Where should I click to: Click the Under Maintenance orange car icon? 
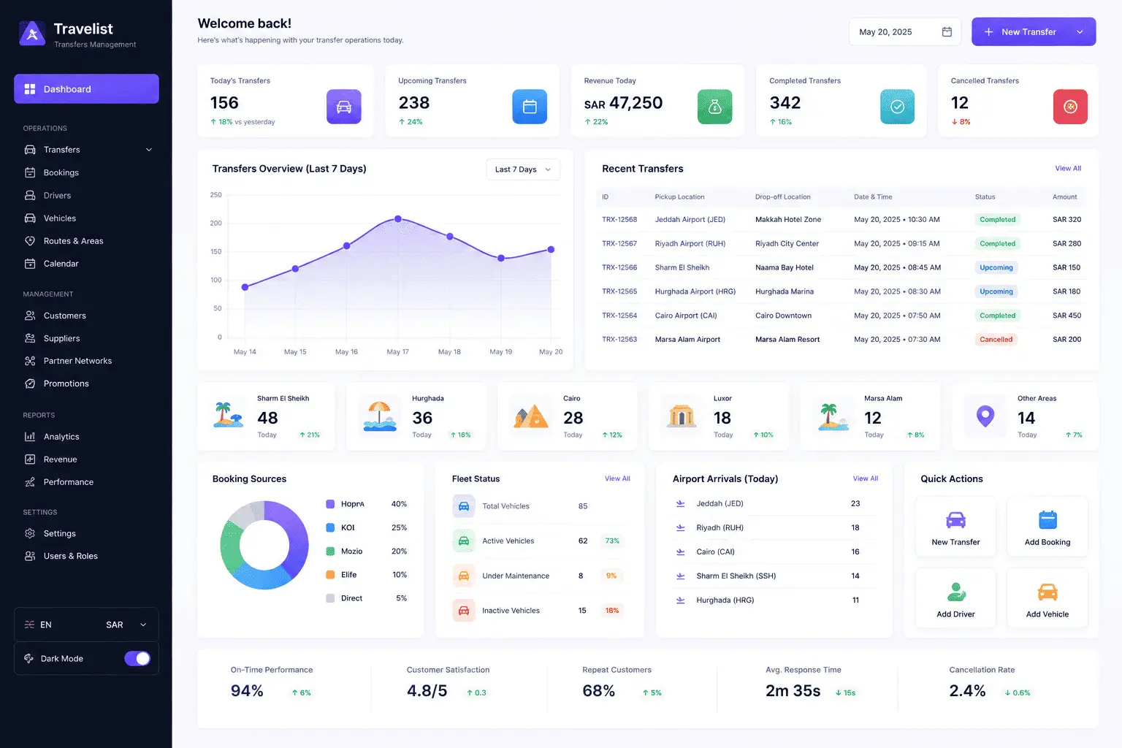(x=464, y=576)
